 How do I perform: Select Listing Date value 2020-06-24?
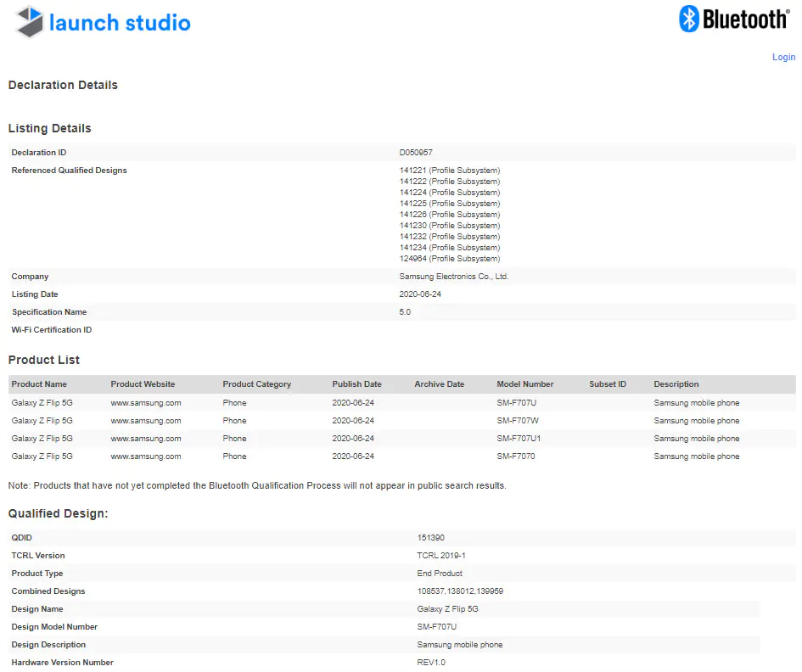pyautogui.click(x=420, y=294)
